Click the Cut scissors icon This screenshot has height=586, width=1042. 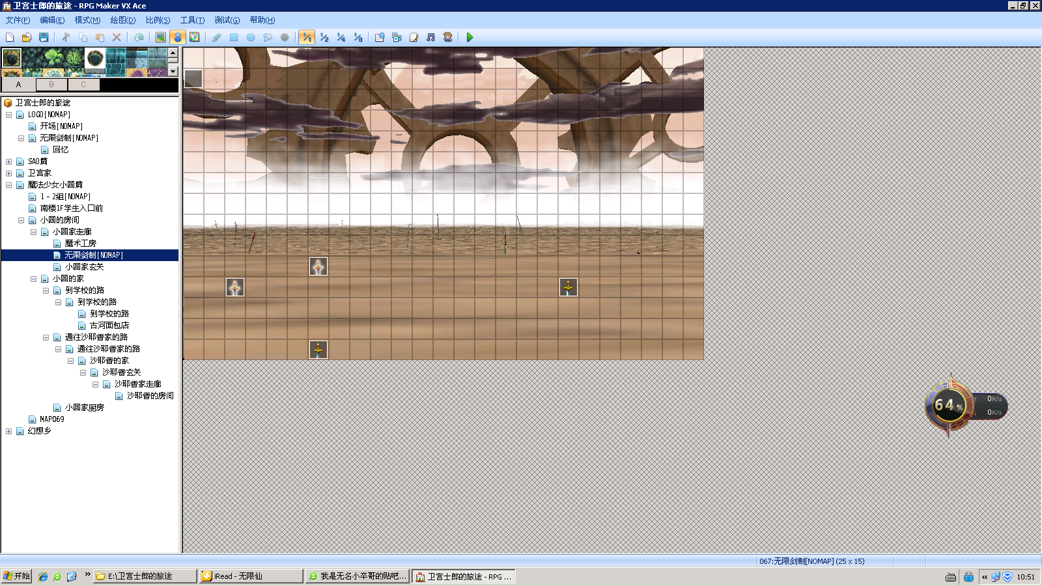(x=66, y=37)
